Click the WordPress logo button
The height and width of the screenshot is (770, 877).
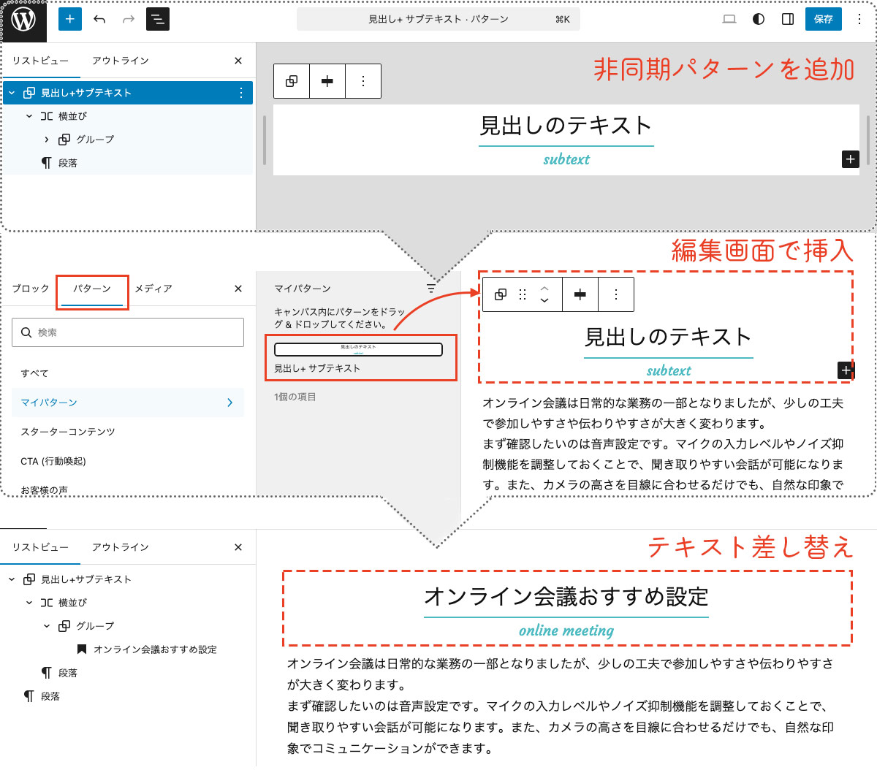[x=23, y=20]
